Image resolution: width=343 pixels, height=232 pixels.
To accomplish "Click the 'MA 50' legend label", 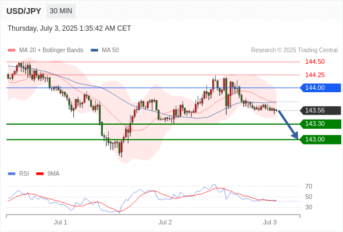I will [110, 50].
